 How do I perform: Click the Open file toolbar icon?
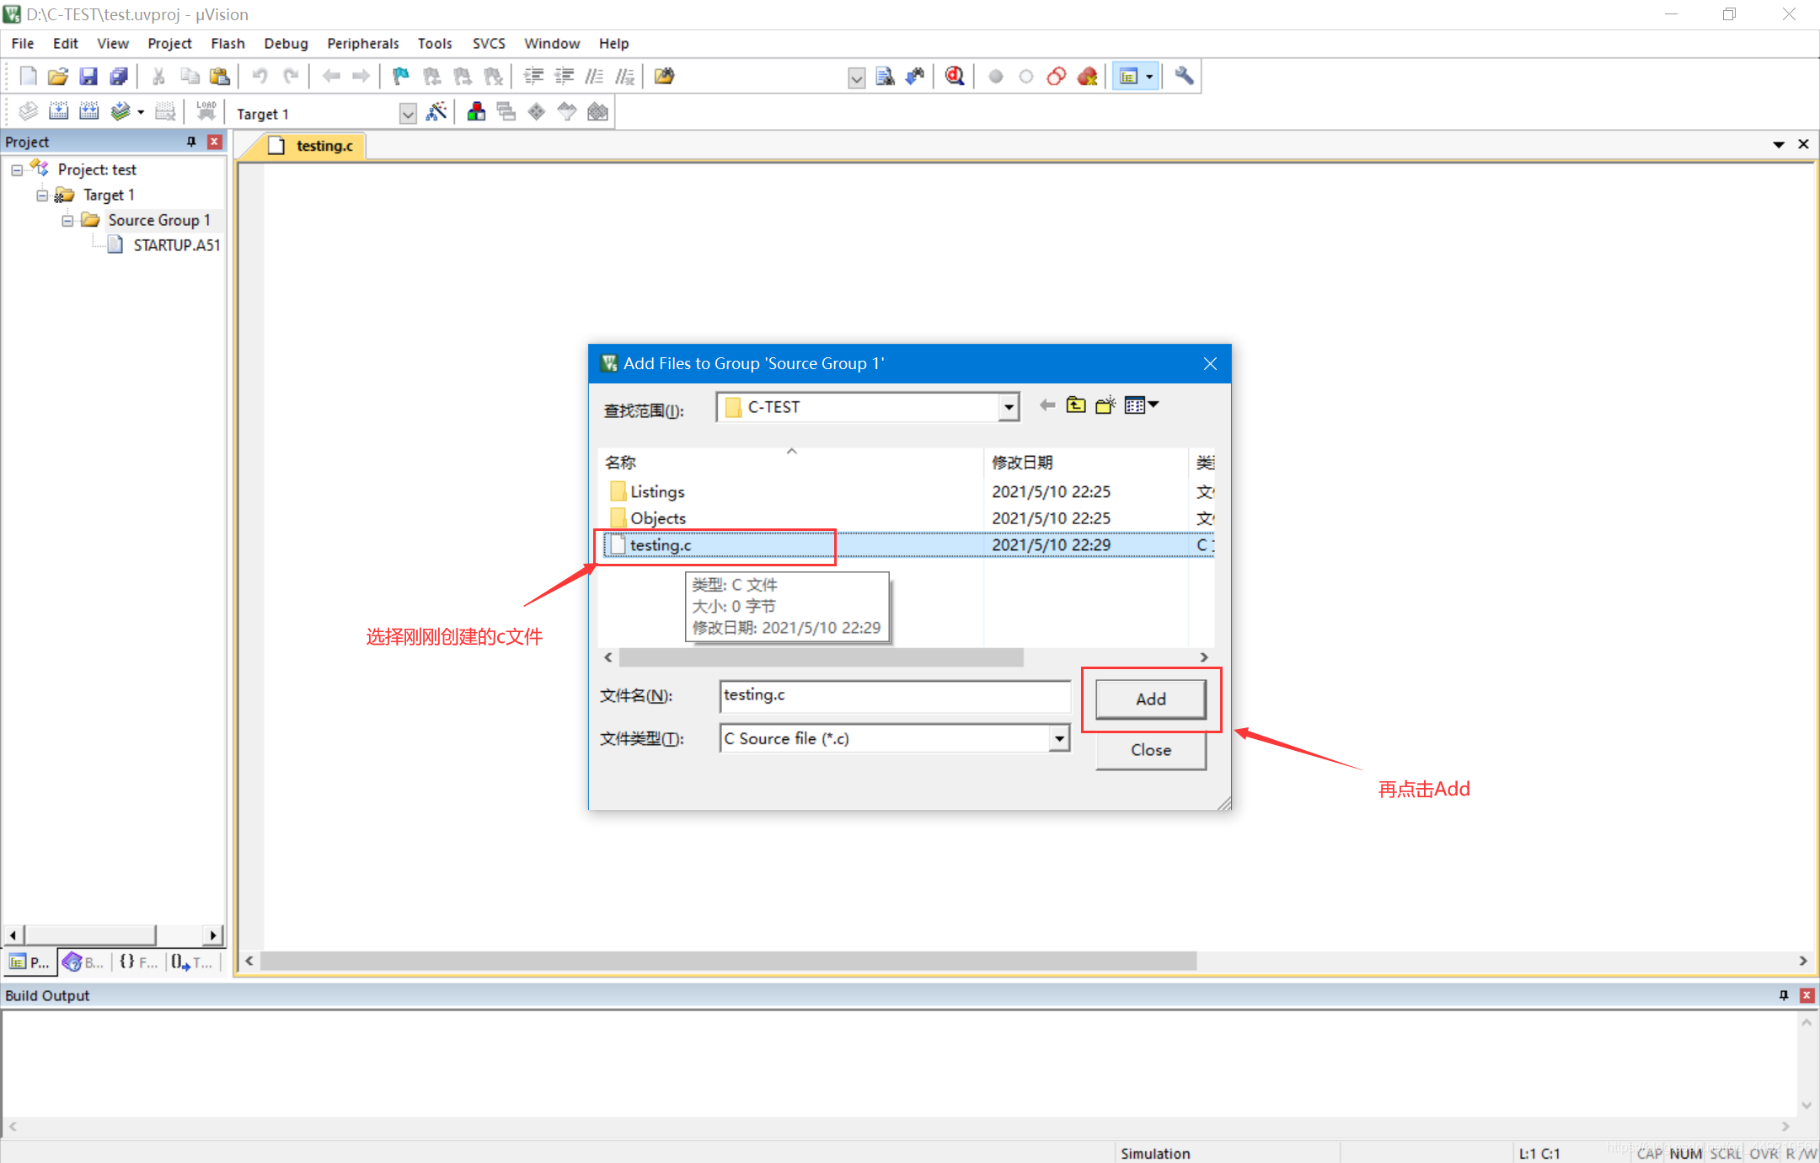[58, 77]
